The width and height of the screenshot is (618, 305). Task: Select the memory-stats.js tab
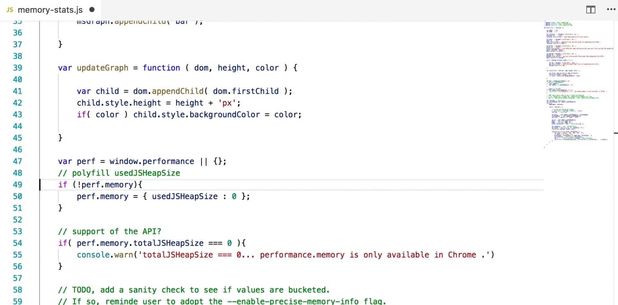(50, 10)
